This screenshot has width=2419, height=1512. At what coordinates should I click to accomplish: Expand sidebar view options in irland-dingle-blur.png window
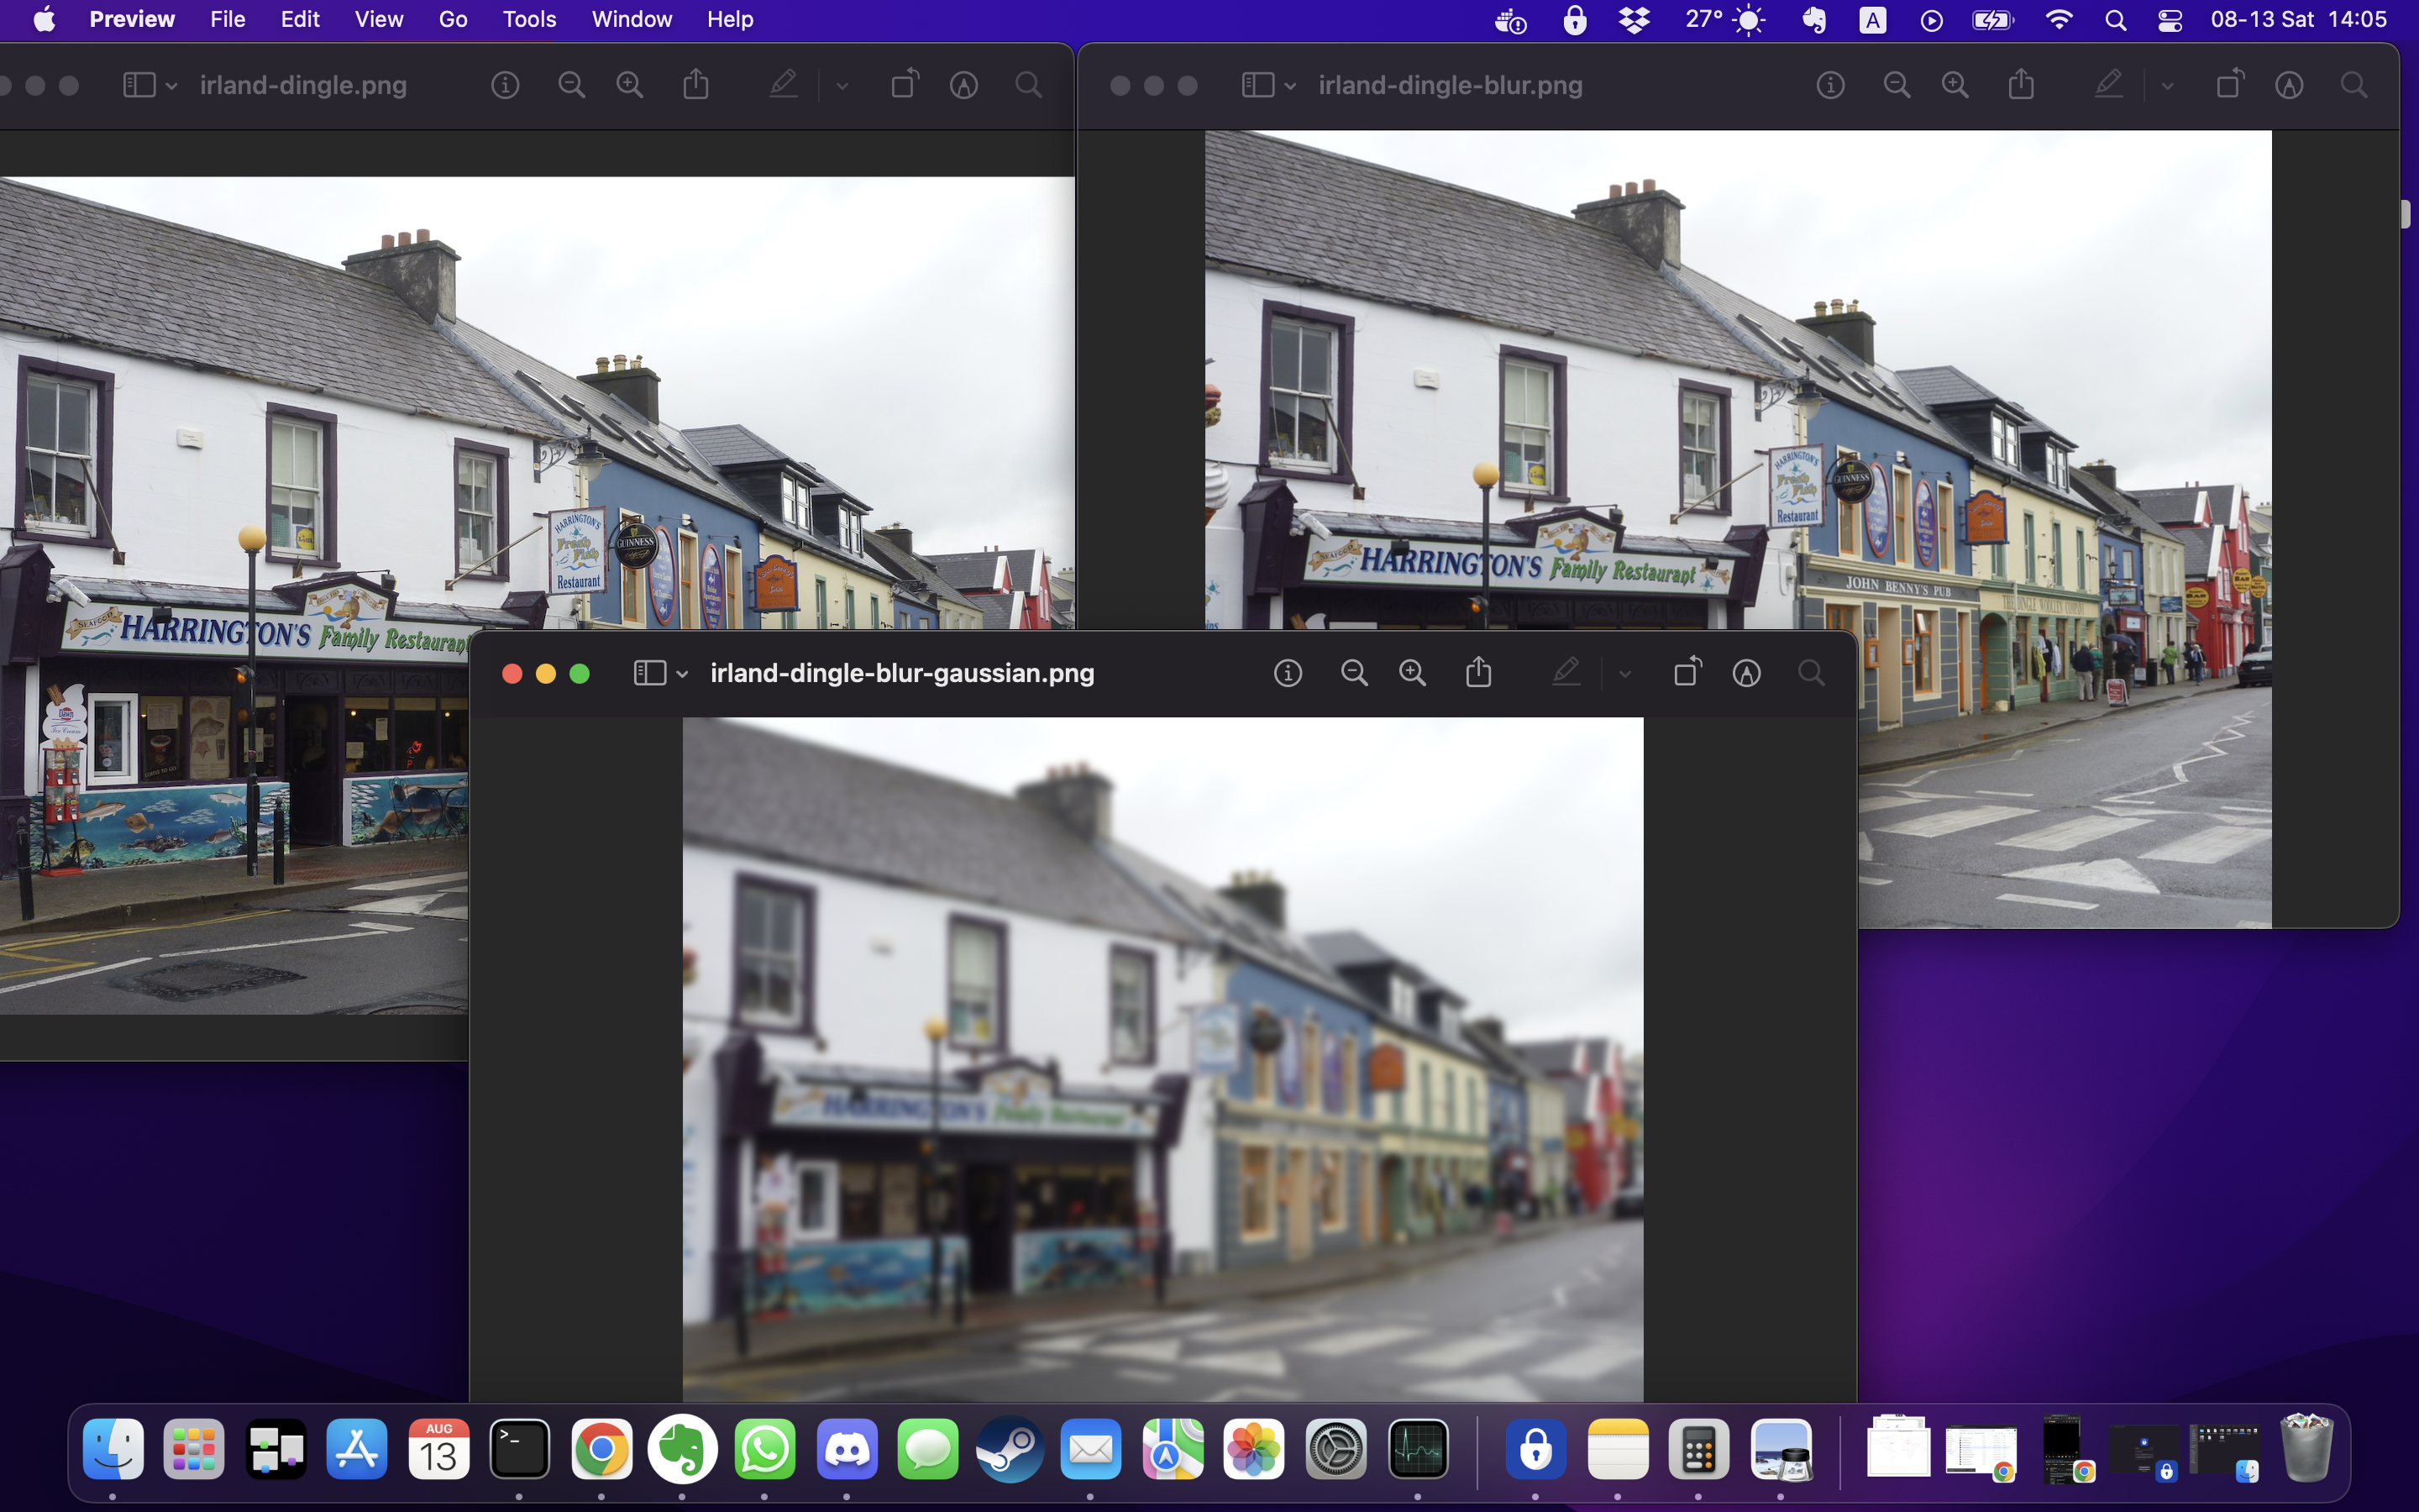click(1290, 86)
